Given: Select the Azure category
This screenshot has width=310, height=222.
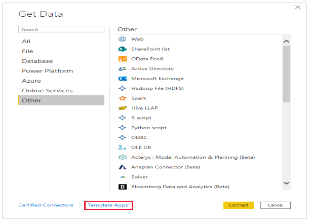Looking at the screenshot, I should click(31, 81).
